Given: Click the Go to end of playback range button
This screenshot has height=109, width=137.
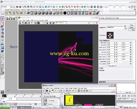Looking at the screenshot, I should point(134,96).
